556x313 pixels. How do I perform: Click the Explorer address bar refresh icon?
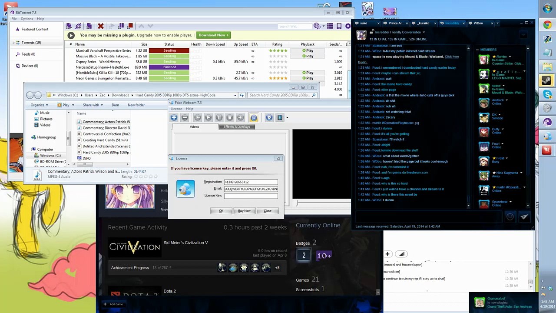pos(242,95)
